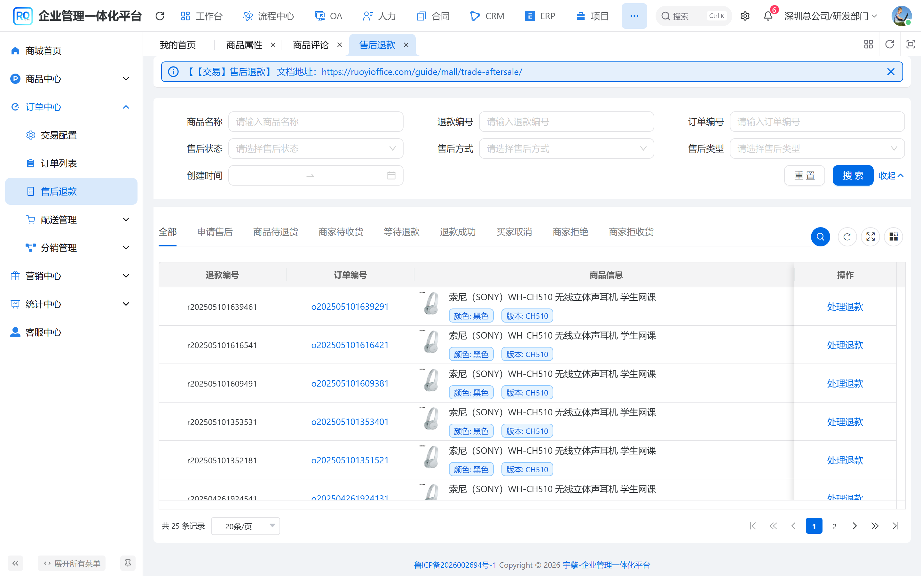The height and width of the screenshot is (576, 921).
Task: Expand the 商品中心 menu
Action: 71,79
